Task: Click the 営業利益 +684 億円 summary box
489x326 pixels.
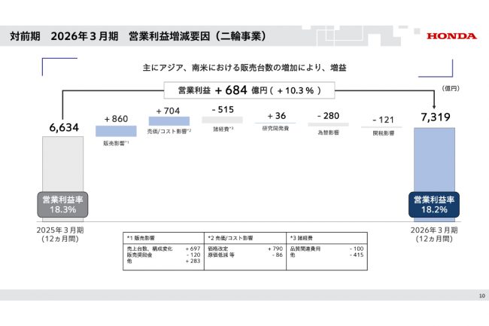Action: click(x=249, y=90)
